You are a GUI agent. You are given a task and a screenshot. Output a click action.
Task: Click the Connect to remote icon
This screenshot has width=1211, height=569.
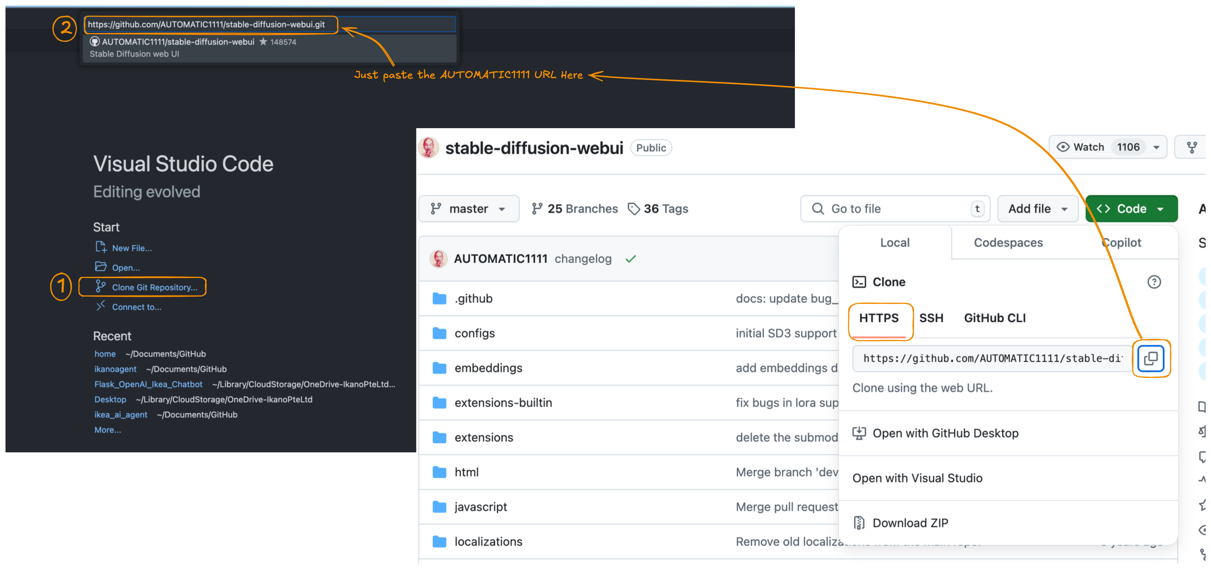click(101, 306)
